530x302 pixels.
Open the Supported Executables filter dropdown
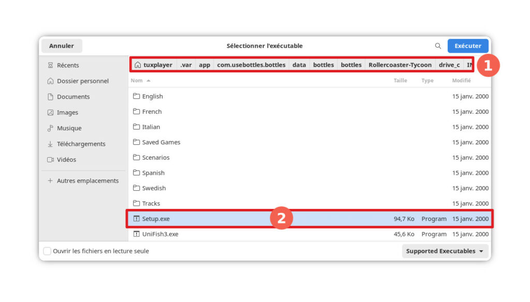(x=445, y=251)
